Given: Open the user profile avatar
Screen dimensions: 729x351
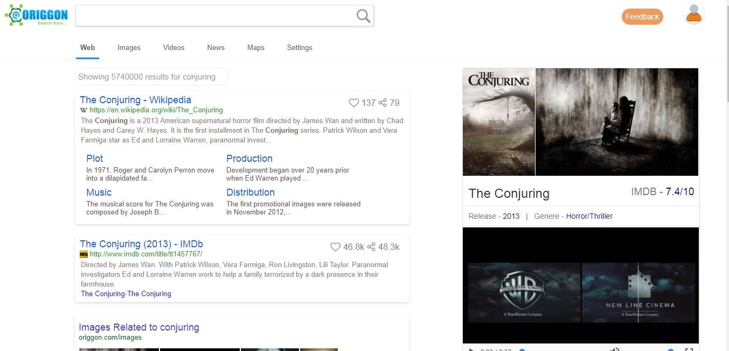Looking at the screenshot, I should point(694,15).
